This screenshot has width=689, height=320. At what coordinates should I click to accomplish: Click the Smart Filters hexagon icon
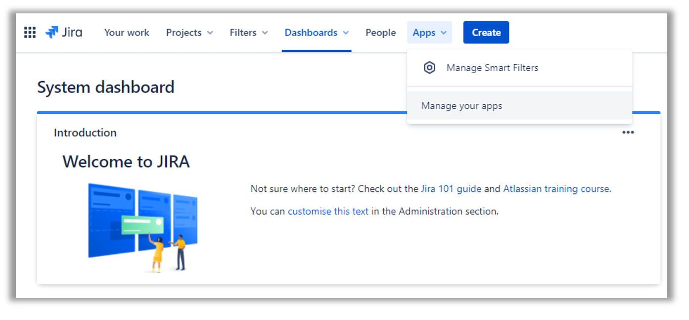click(429, 68)
